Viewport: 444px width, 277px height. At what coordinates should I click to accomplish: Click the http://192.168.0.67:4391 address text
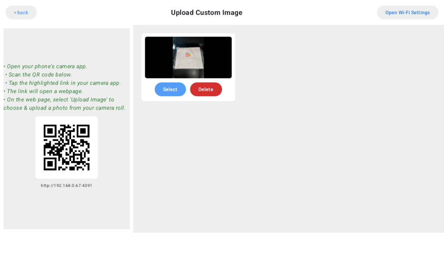click(66, 186)
